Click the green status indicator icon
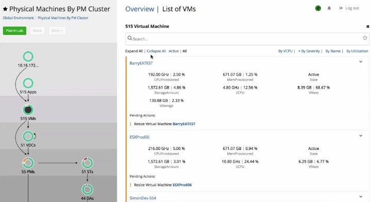This screenshot has height=202, width=371. coord(318,8)
